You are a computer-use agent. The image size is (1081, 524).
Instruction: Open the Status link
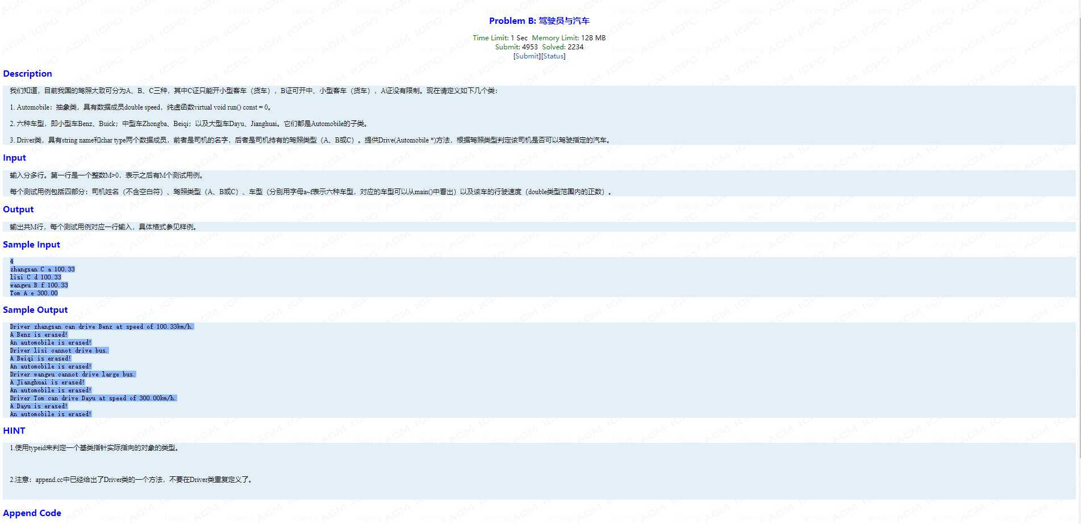(553, 56)
